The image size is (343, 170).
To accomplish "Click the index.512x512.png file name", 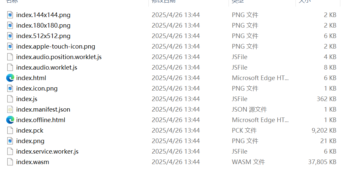I will [x=43, y=36].
